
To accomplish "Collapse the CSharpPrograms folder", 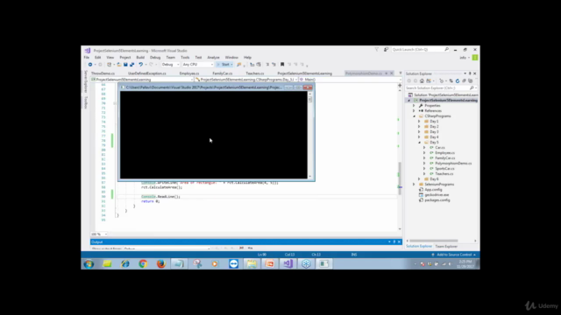I will point(415,116).
